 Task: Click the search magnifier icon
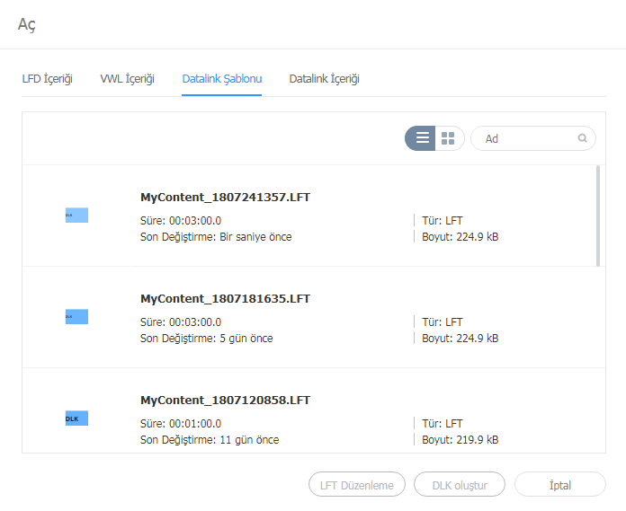coord(583,138)
